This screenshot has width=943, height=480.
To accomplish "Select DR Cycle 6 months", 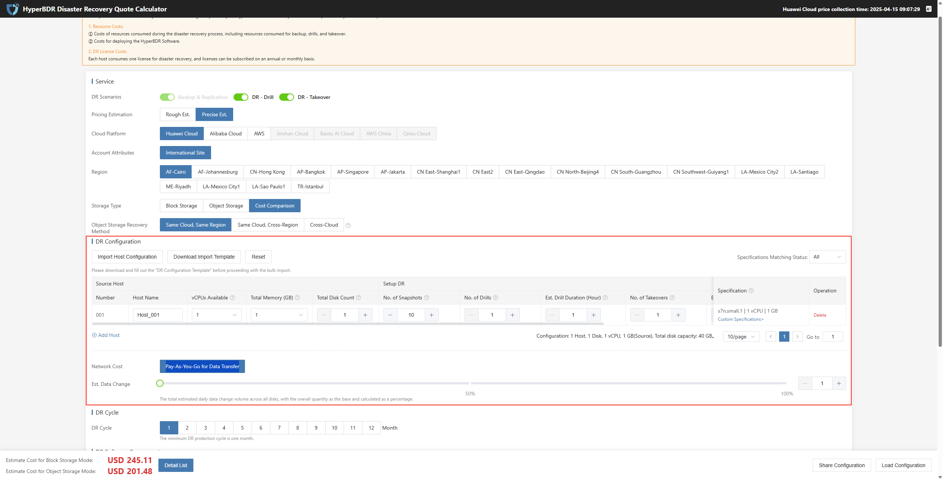I will [x=261, y=428].
